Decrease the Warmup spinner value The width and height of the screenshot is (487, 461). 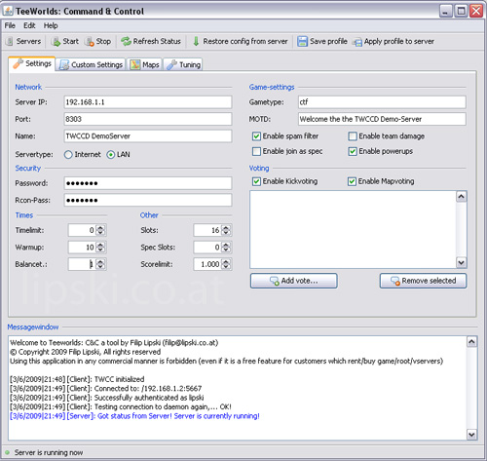coord(100,250)
